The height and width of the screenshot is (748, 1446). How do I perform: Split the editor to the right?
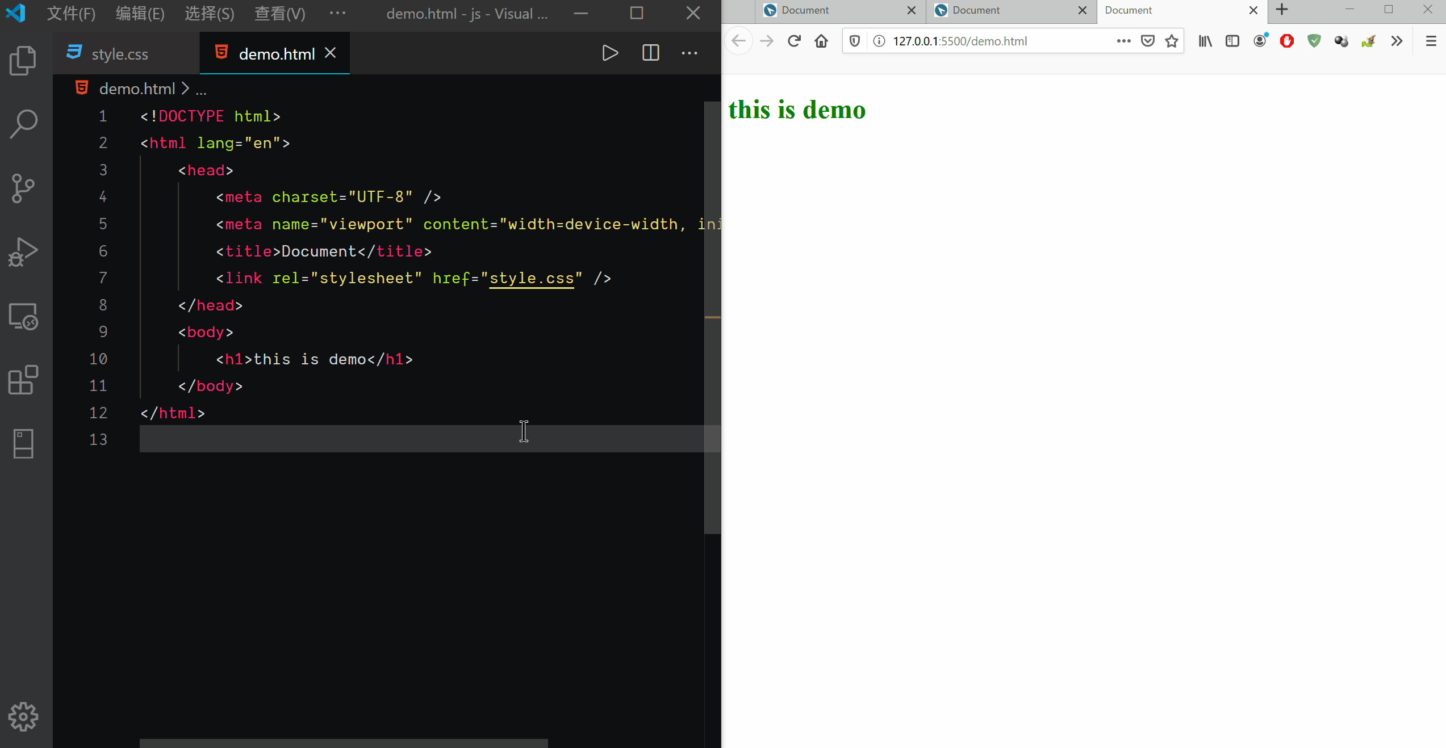[650, 53]
